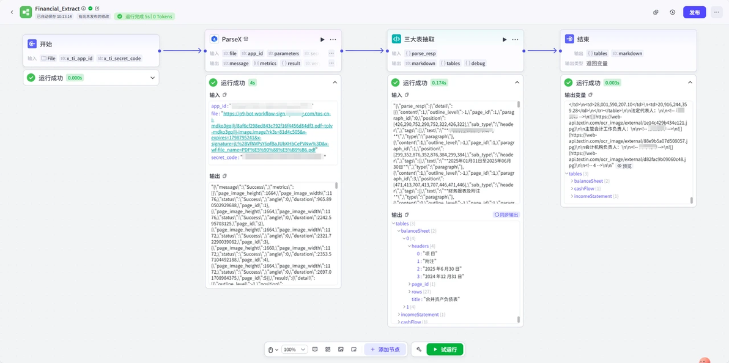Collapse the ParseX 运行成功 result panel

(x=335, y=82)
